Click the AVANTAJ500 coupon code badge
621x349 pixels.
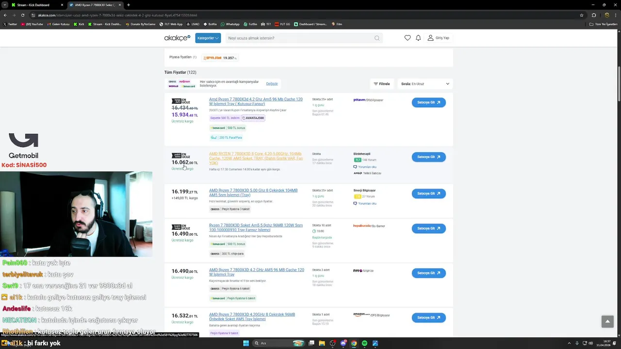253,118
